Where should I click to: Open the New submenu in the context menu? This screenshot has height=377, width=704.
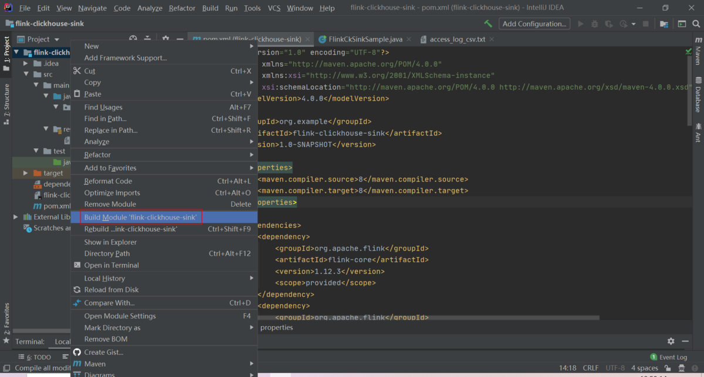click(x=164, y=46)
